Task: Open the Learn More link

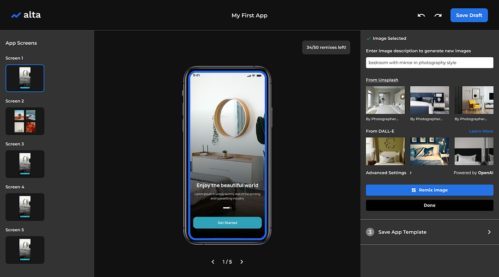Action: click(x=481, y=131)
